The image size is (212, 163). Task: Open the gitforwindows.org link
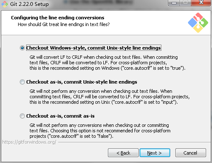click(x=29, y=142)
